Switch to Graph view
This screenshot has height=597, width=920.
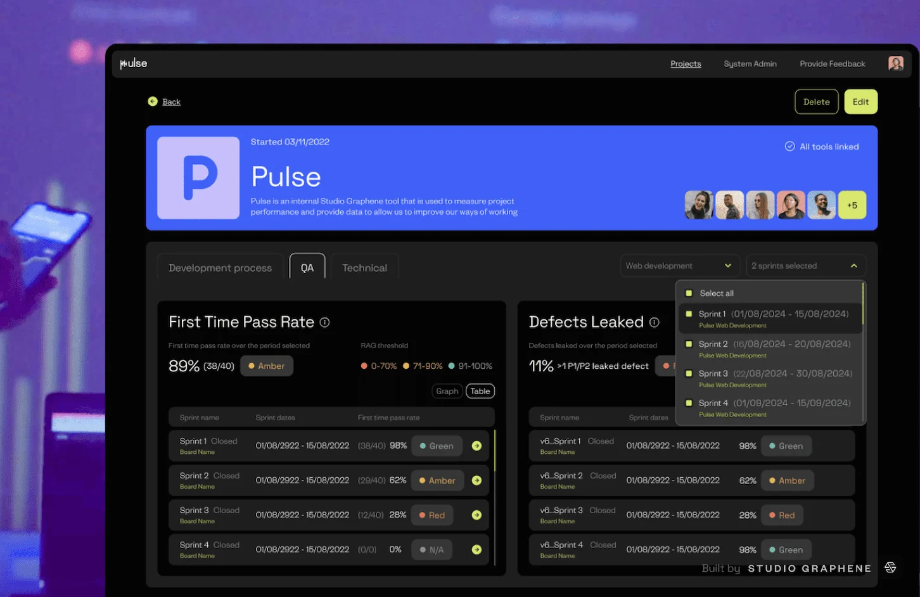point(447,391)
